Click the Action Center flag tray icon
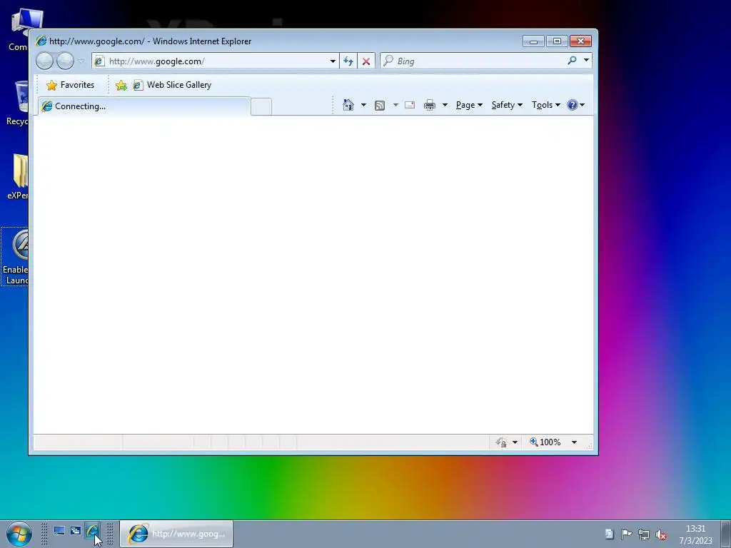The height and width of the screenshot is (548, 731). (626, 534)
